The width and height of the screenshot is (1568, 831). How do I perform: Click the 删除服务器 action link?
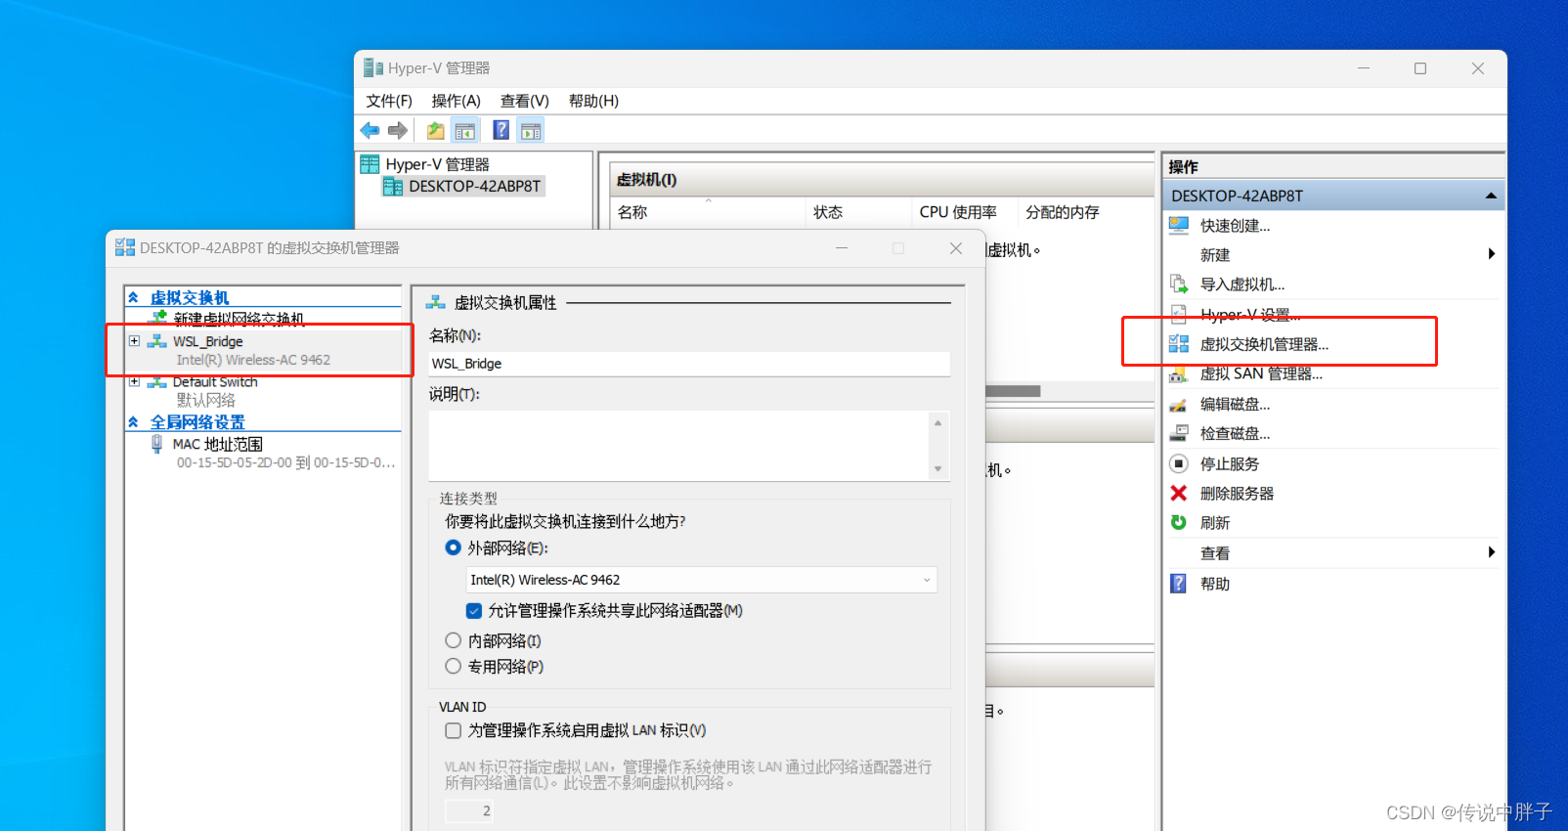[x=1237, y=493]
